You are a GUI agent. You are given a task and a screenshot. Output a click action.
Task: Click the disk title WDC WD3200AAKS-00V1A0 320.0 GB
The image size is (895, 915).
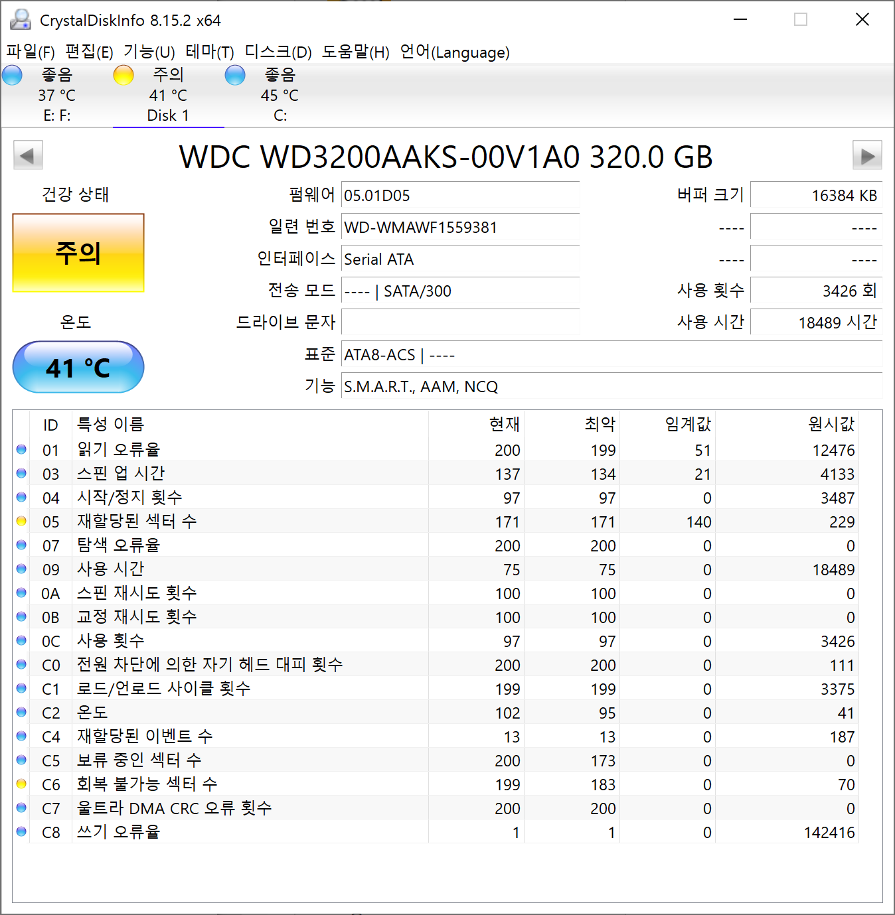click(446, 157)
